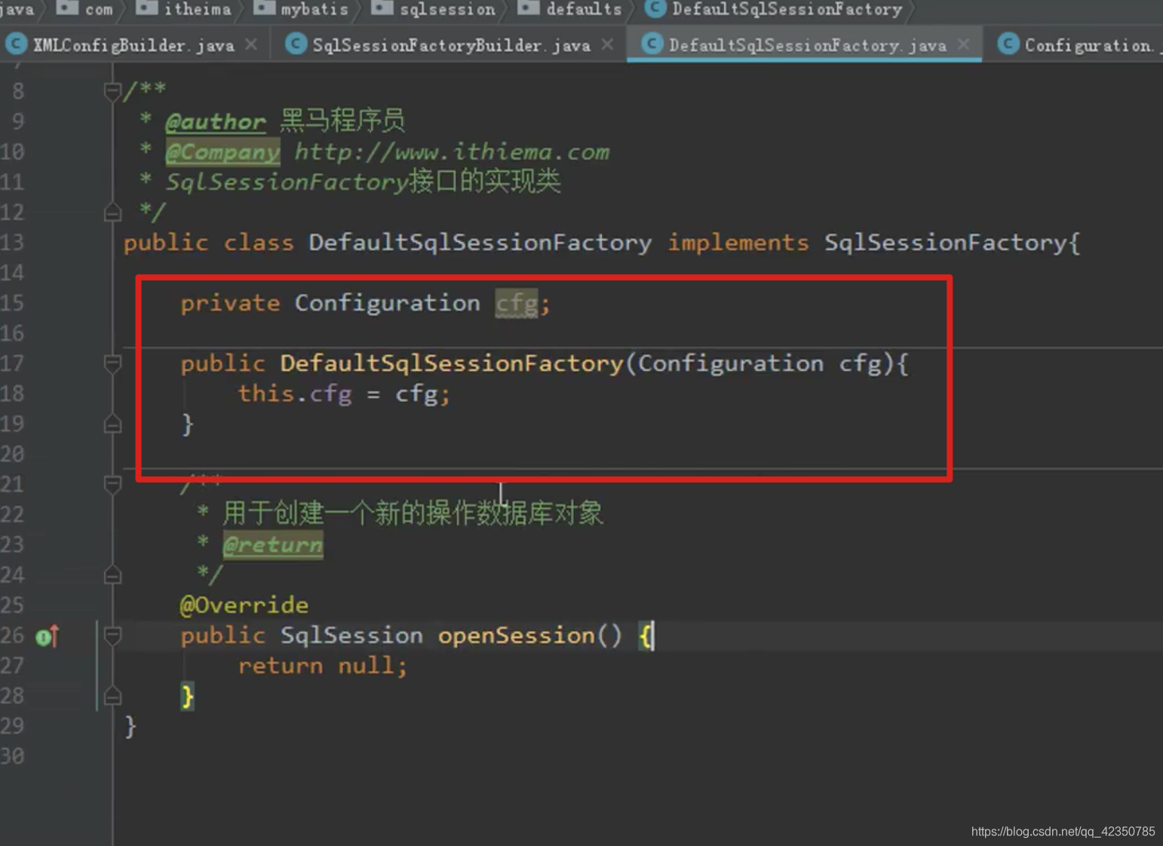
Task: Click the http://www.ithiema.com URL in comment
Action: [452, 152]
